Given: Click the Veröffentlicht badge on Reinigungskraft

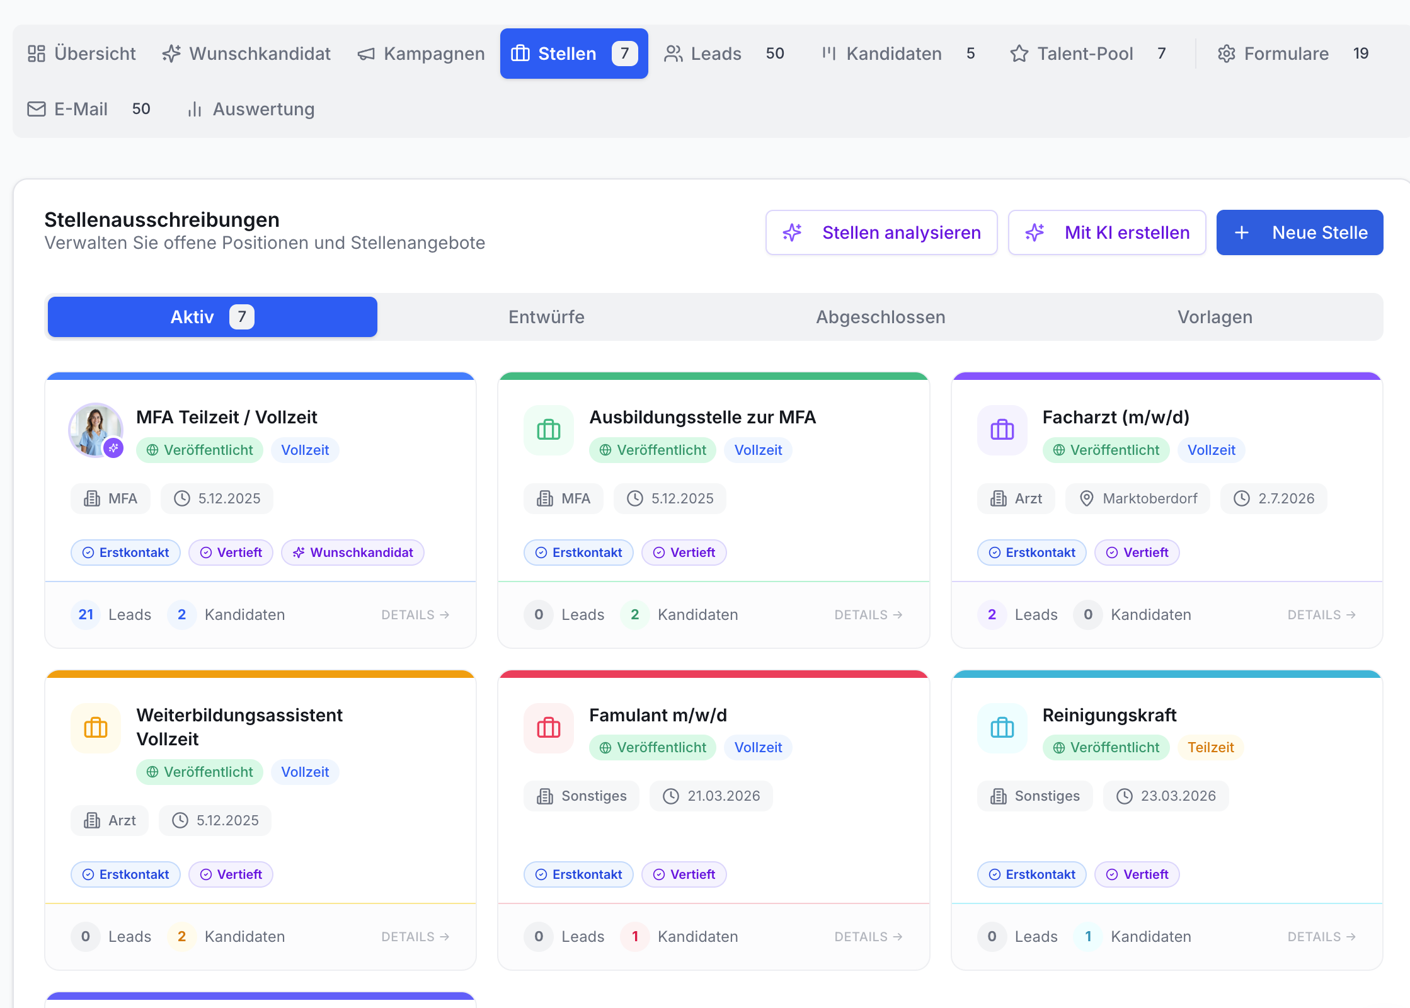Looking at the screenshot, I should pos(1106,748).
